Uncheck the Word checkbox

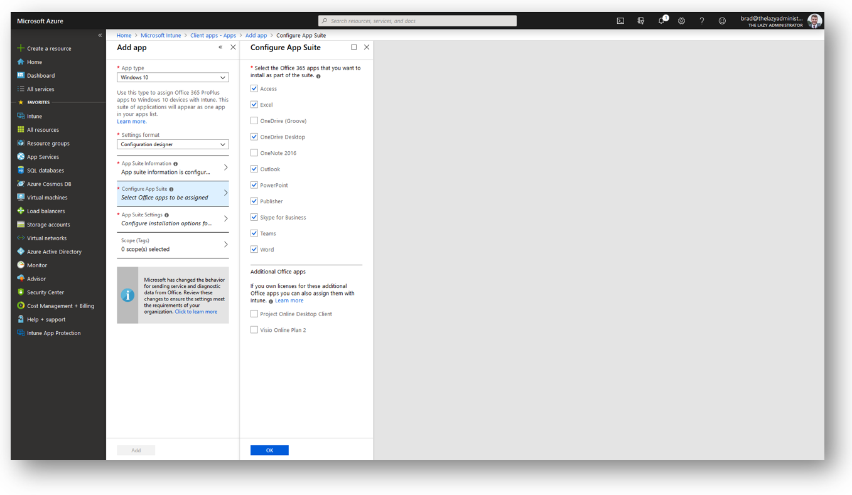point(254,249)
